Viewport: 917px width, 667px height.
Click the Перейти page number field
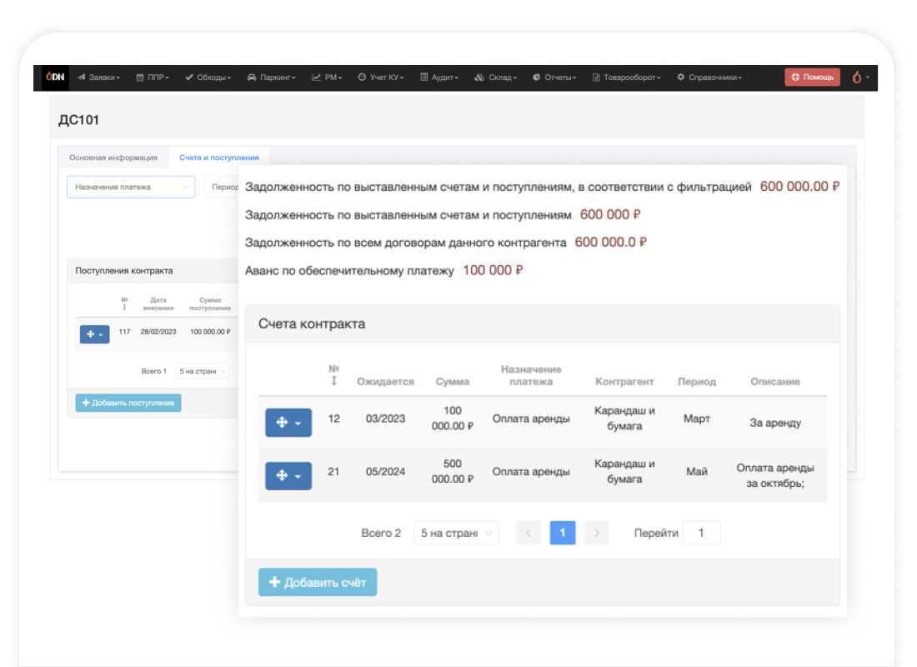(x=701, y=533)
